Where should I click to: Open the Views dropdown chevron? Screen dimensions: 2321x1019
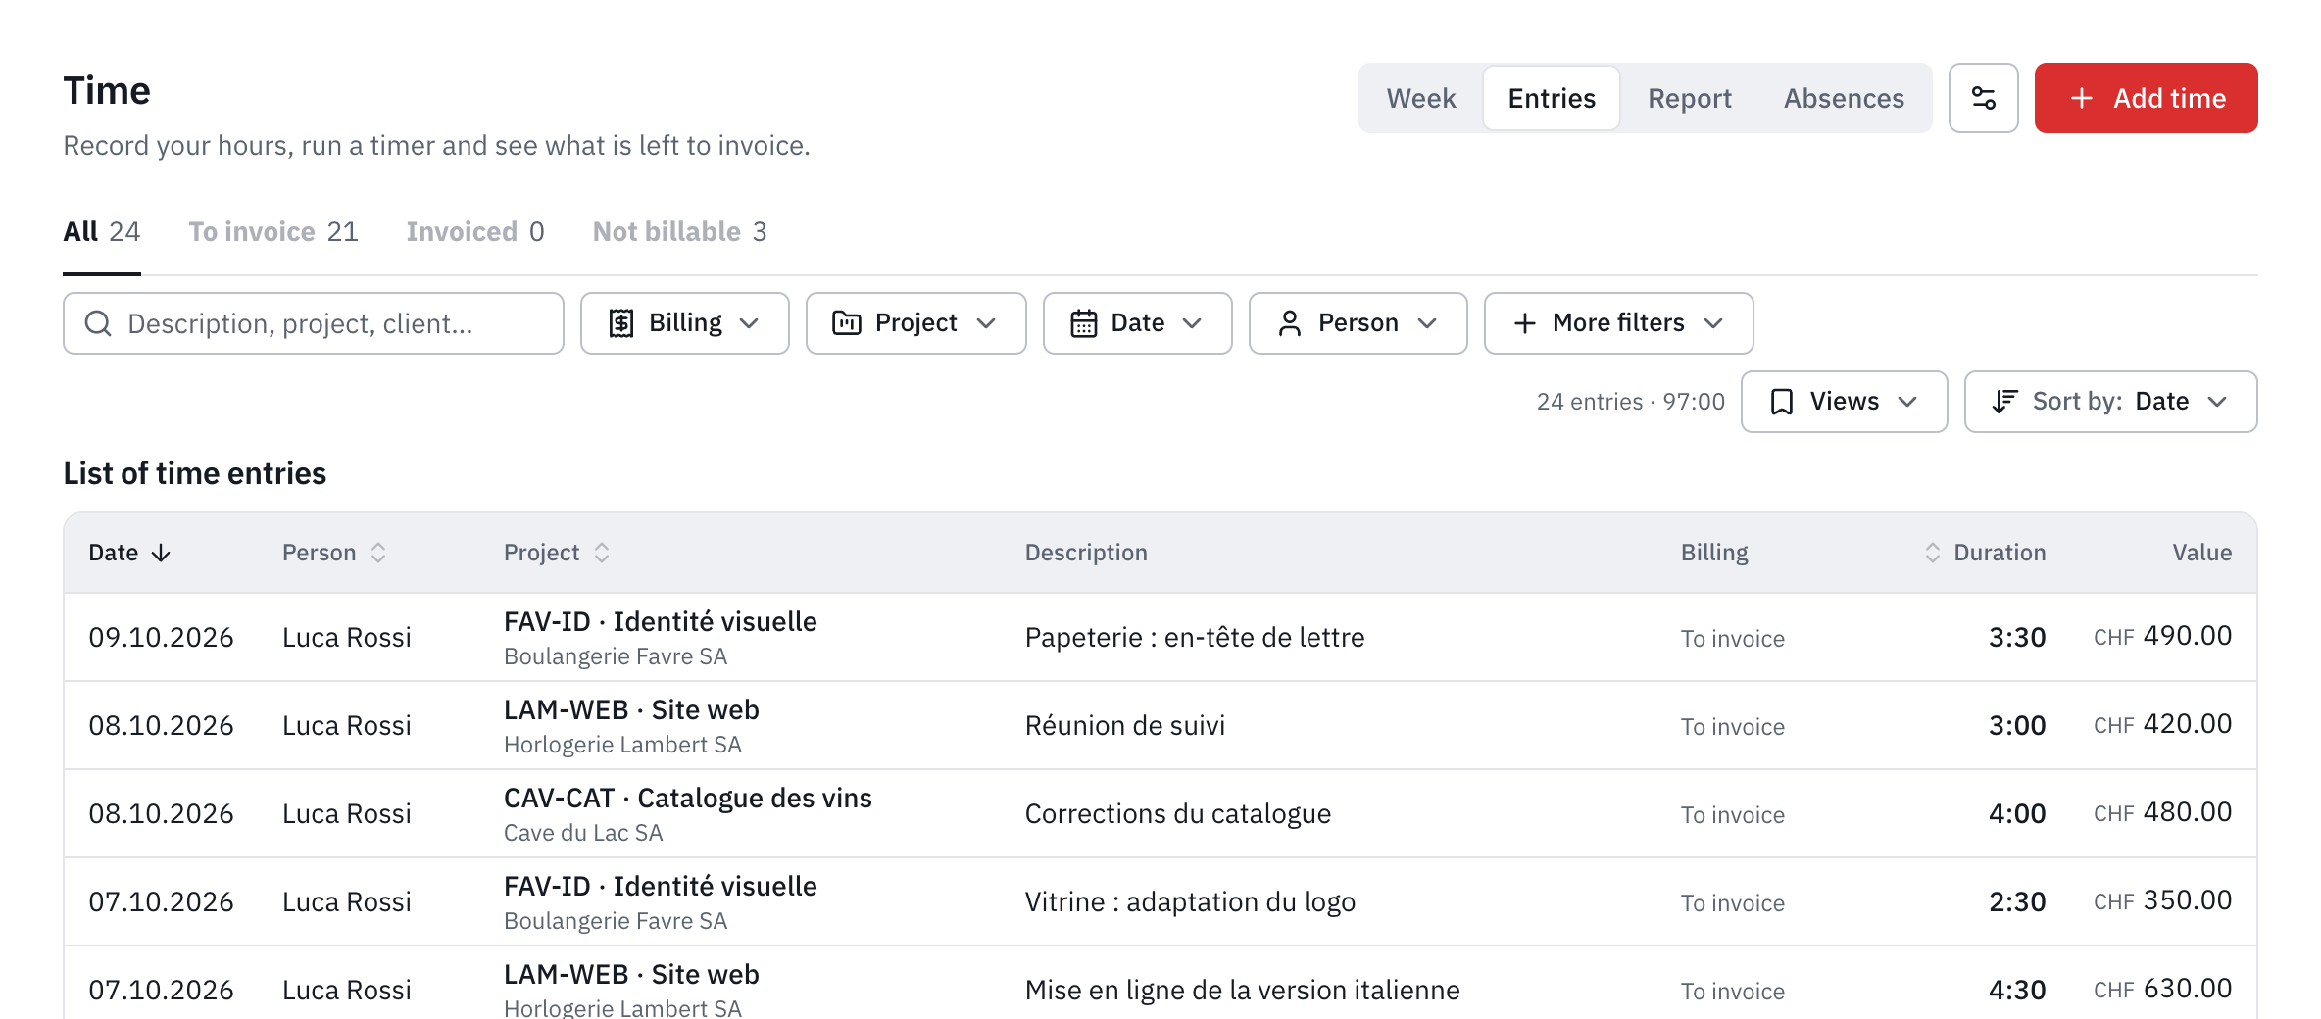1907,402
